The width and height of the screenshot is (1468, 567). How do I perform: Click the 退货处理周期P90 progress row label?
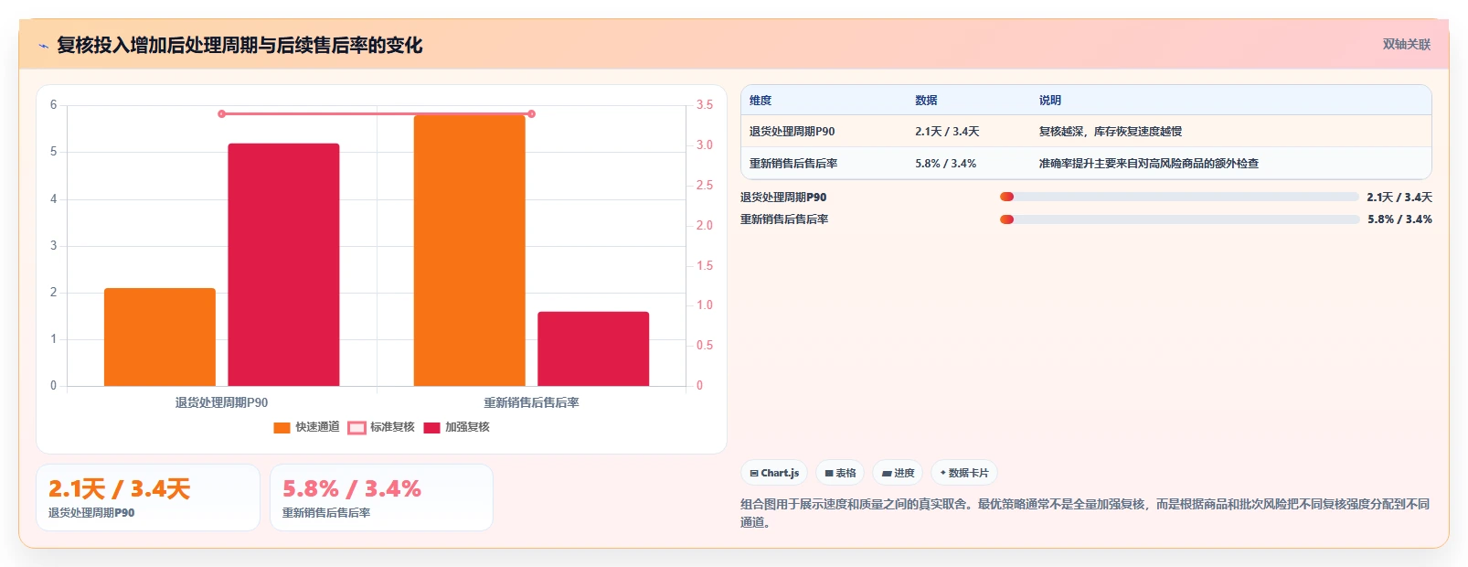(x=783, y=198)
